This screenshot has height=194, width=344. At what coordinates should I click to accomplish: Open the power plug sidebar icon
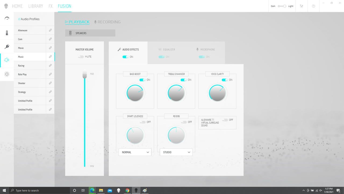pos(7,47)
